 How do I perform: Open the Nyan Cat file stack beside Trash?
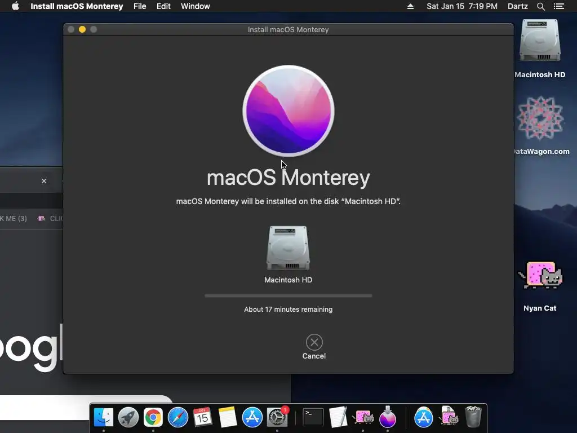click(448, 416)
